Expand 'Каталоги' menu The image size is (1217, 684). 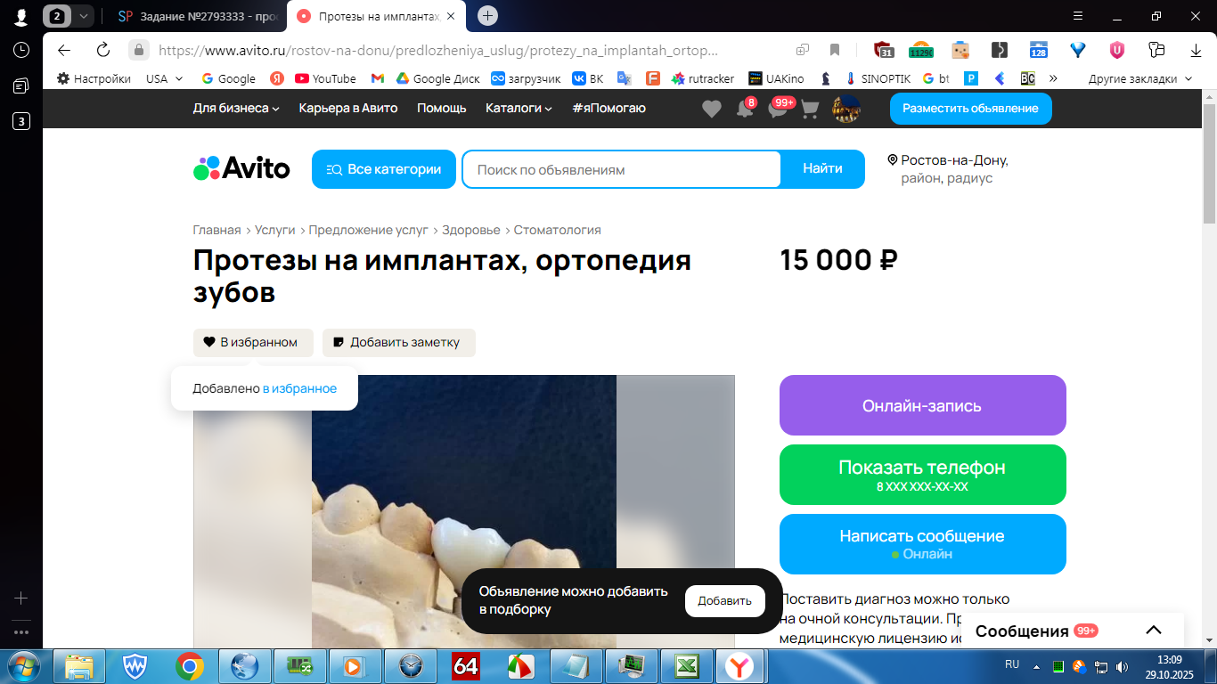(x=519, y=108)
